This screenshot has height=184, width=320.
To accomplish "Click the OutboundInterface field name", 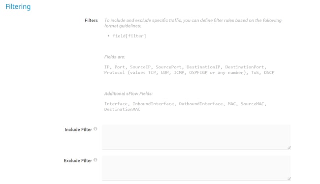I will 200,104.
